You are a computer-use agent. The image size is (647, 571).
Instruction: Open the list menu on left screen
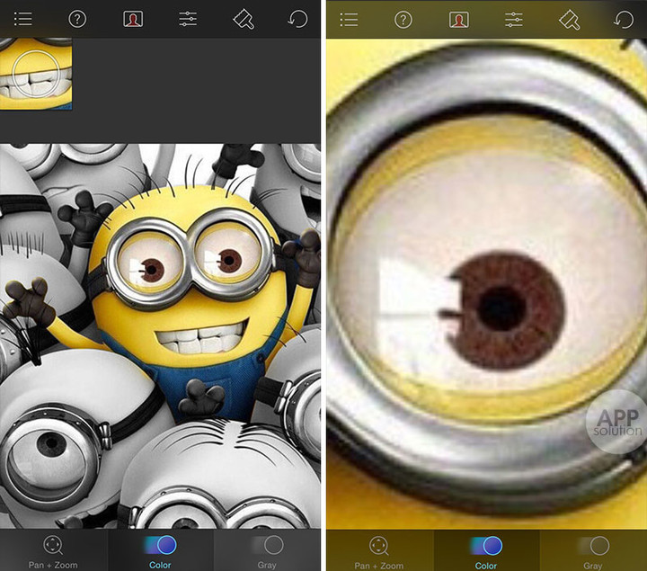tap(22, 19)
